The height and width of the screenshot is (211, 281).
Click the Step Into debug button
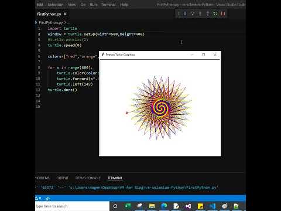[200, 13]
